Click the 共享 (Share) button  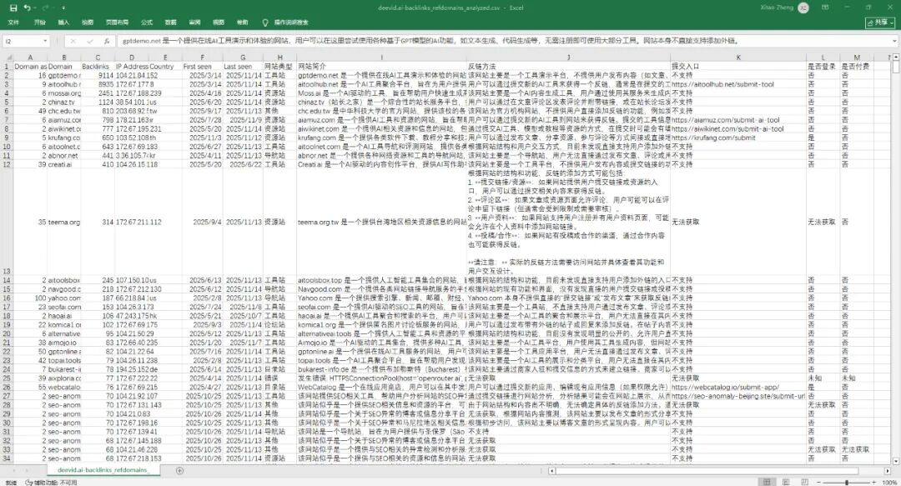point(880,23)
